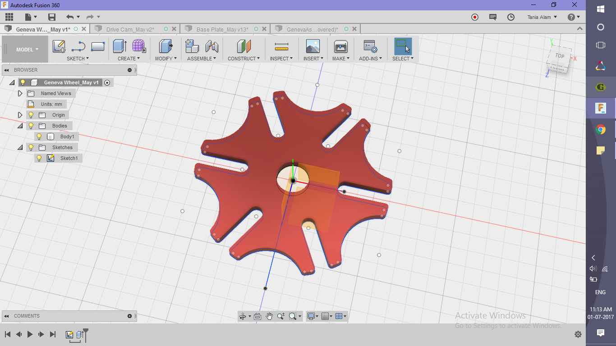Click the Redo arrow

click(90, 17)
